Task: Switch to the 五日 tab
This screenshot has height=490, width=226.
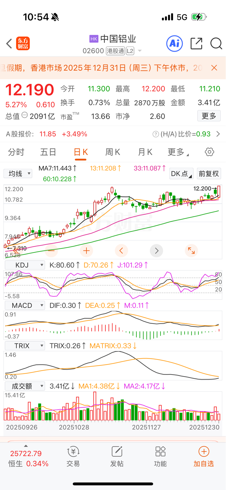Action: tap(48, 152)
